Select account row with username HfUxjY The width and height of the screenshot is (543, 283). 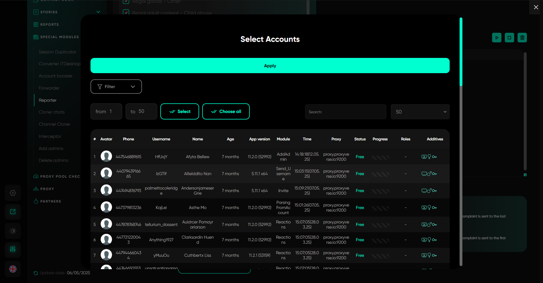pyautogui.click(x=161, y=157)
